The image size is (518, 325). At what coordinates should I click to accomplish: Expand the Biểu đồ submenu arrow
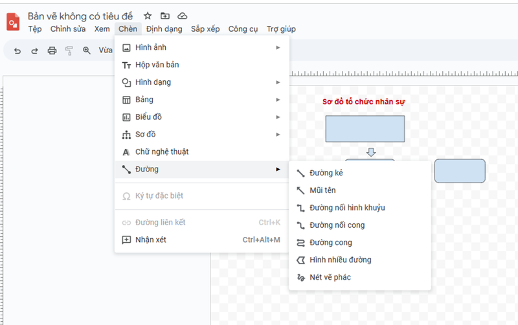[x=278, y=117]
